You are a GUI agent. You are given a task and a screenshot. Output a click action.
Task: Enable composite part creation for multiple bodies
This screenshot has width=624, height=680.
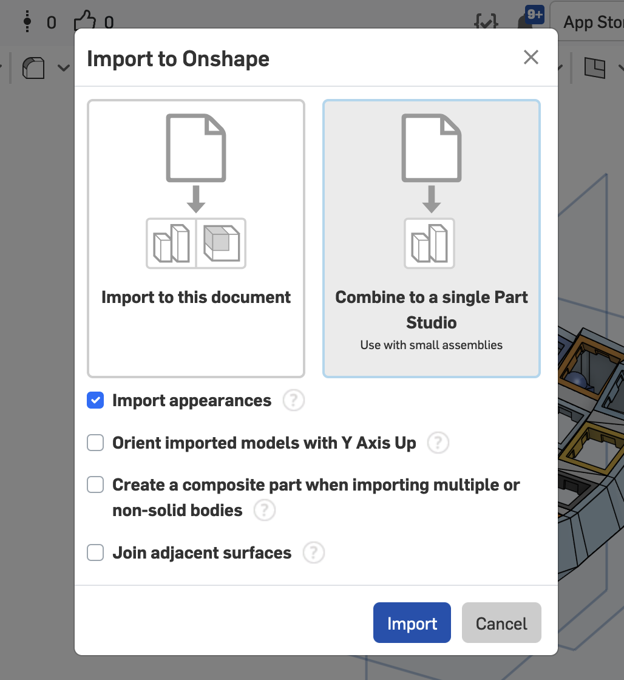(x=95, y=484)
